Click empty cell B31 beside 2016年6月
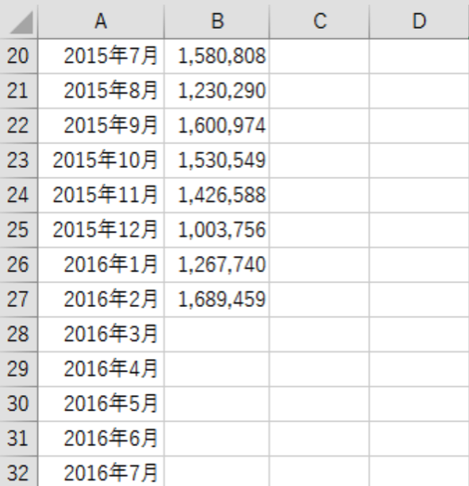Viewport: 469px width, 486px height. pyautogui.click(x=217, y=439)
